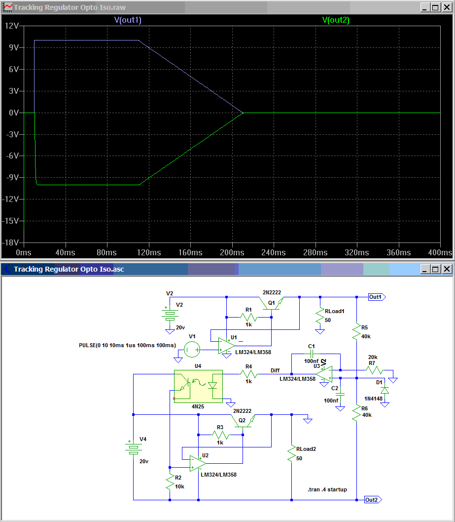The width and height of the screenshot is (455, 522).
Task: Select capacitor C2 symbol
Action: coord(340,394)
